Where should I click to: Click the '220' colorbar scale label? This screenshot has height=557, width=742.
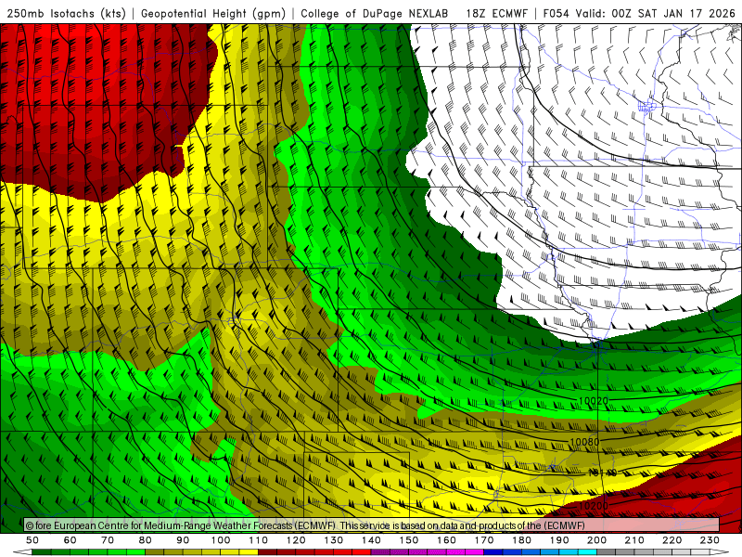pos(672,540)
